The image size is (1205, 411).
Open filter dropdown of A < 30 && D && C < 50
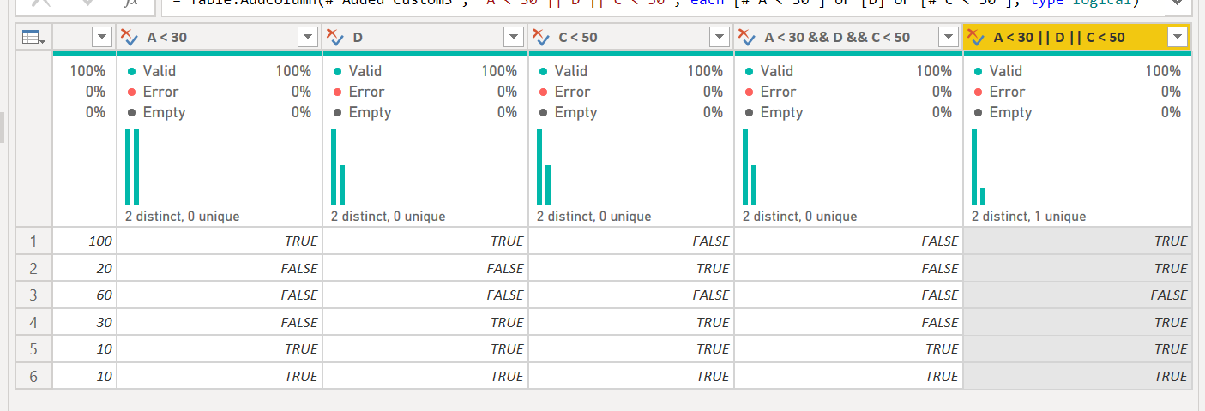click(949, 37)
